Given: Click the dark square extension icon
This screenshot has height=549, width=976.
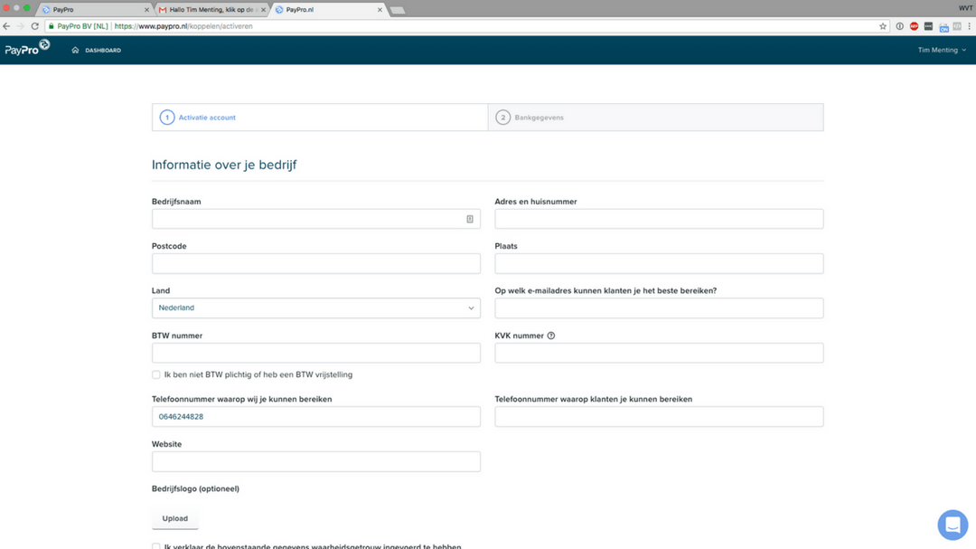Looking at the screenshot, I should (928, 26).
